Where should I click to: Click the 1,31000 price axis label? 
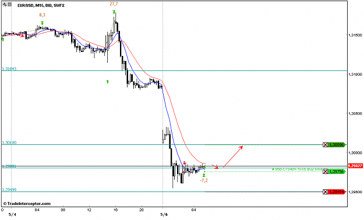[355, 74]
